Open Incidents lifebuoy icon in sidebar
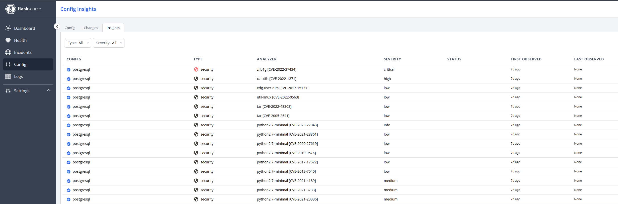This screenshot has height=204, width=618. 8,52
